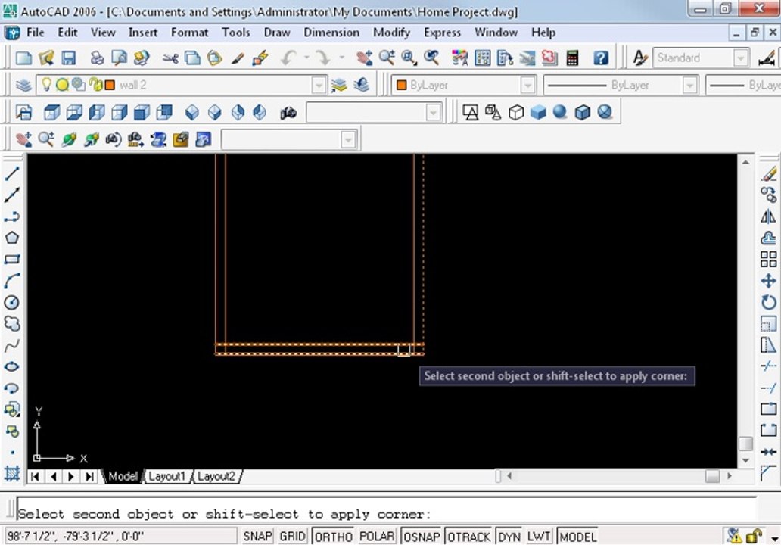Click the Mirror modify tool
This screenshot has width=781, height=545.
[x=769, y=216]
